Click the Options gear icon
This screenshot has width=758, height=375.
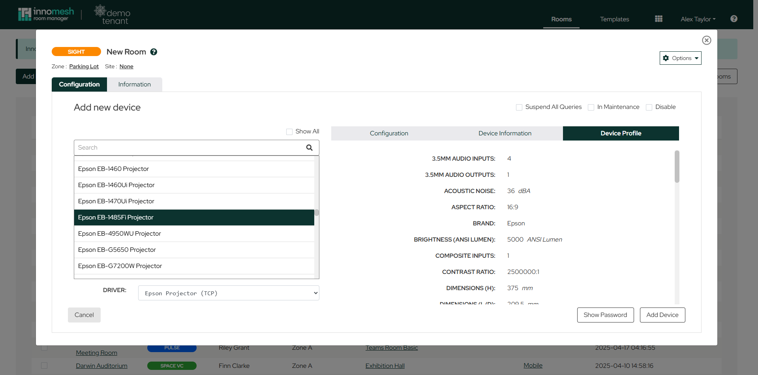click(x=666, y=58)
